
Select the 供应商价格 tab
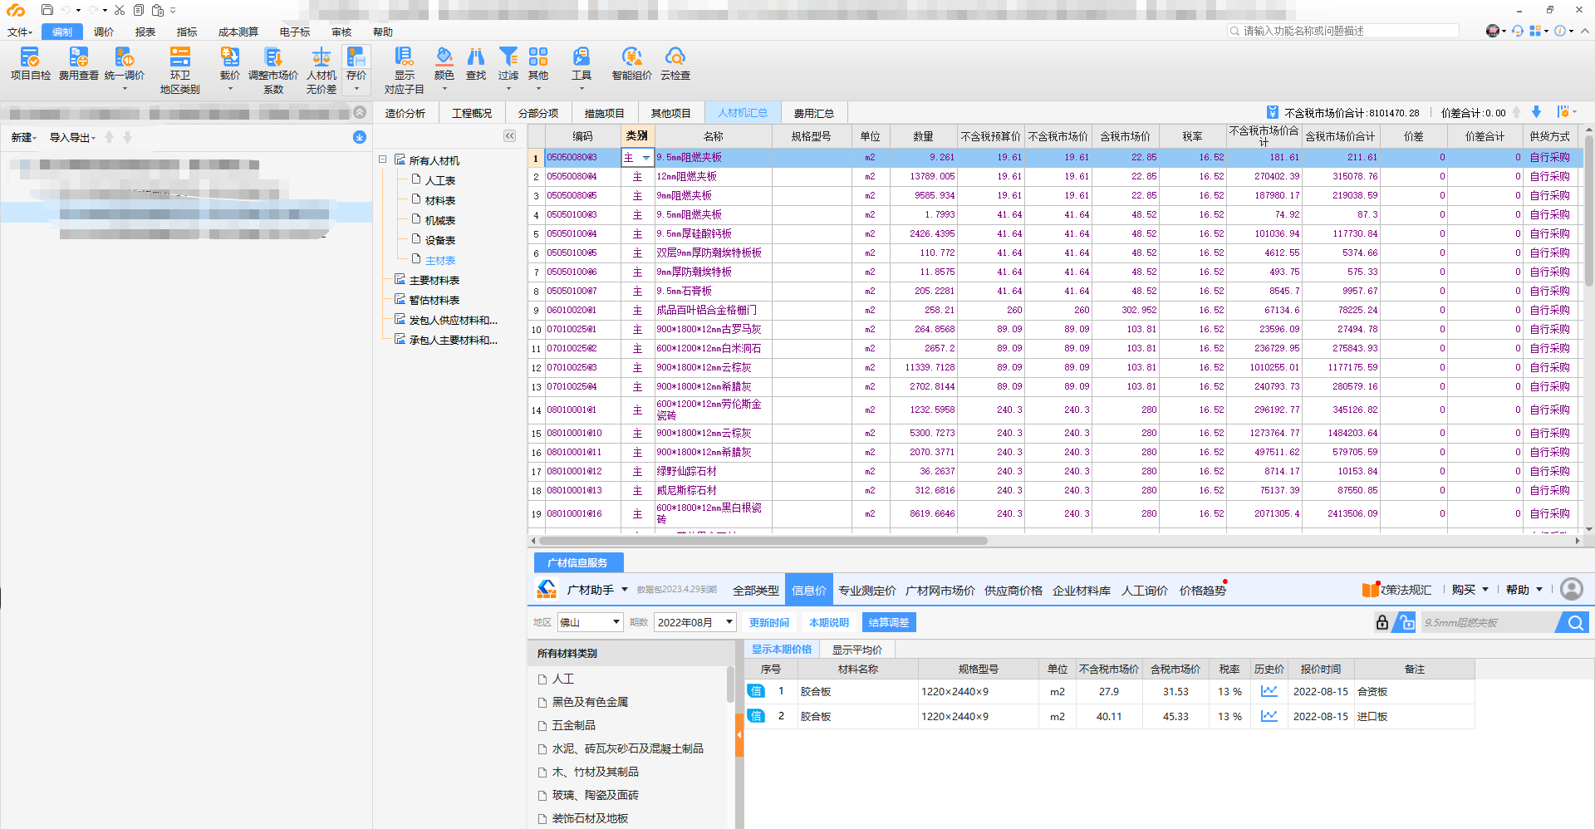[x=1013, y=591]
